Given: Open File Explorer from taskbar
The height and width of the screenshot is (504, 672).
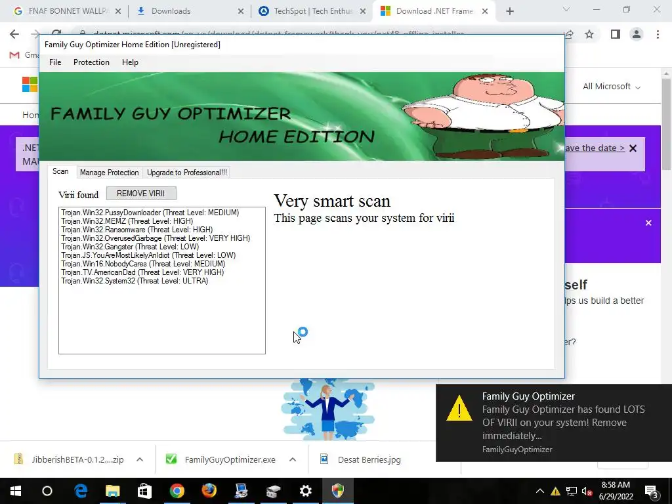Looking at the screenshot, I should (x=113, y=491).
